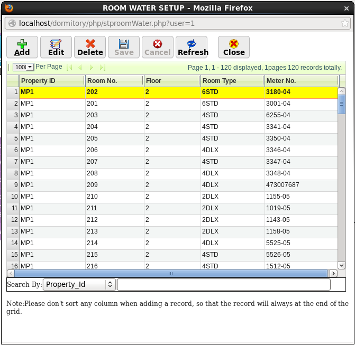Select the row with Room No. 209
Image resolution: width=355 pixels, height=345 pixels.
pyautogui.click(x=114, y=185)
